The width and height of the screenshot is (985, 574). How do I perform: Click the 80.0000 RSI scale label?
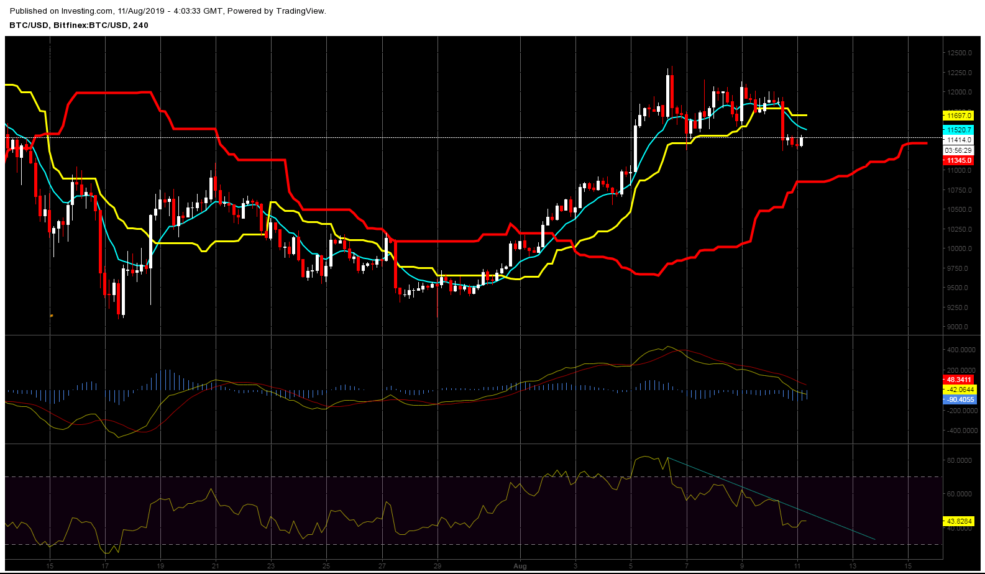(960, 460)
